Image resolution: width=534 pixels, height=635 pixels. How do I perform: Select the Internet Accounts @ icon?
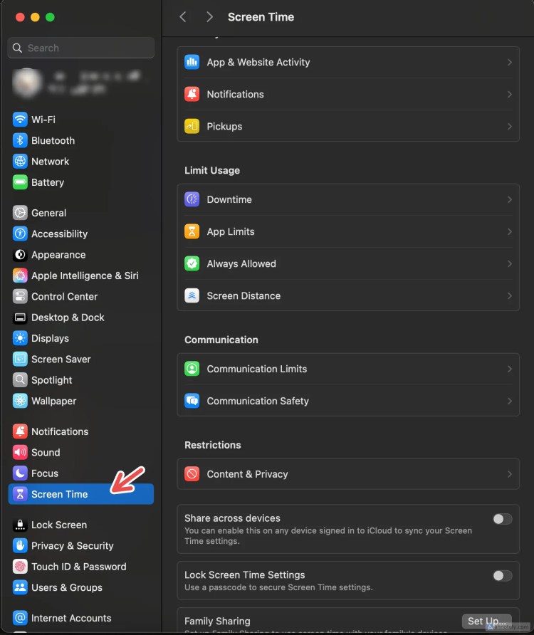[20, 618]
